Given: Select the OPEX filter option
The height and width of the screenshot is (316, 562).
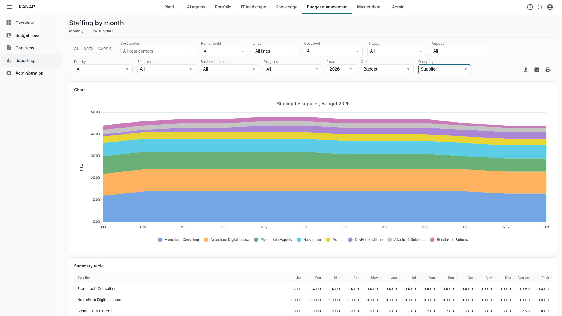Looking at the screenshot, I should [88, 49].
